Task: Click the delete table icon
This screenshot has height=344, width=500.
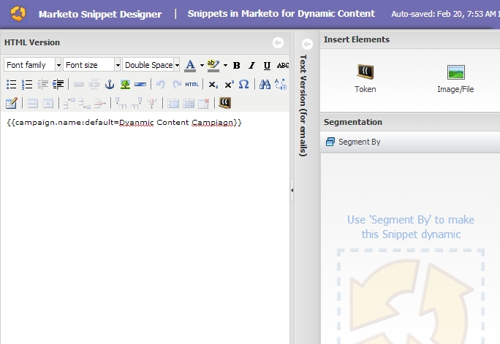Action: [x=204, y=104]
